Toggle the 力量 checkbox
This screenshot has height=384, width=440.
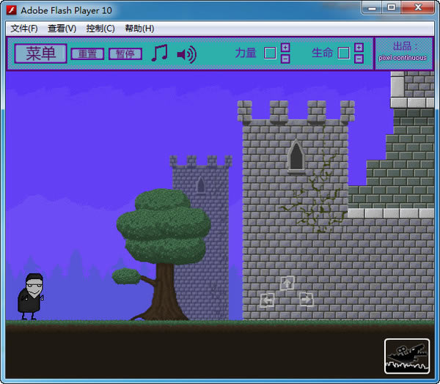coord(270,53)
